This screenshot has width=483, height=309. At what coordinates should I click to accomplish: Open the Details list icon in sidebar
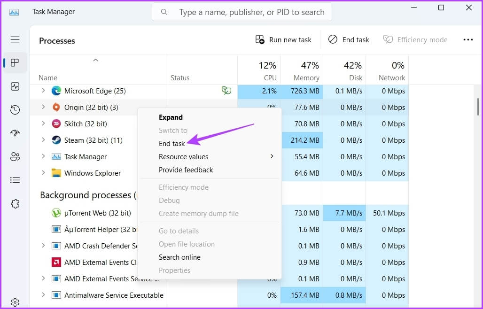[x=15, y=180]
